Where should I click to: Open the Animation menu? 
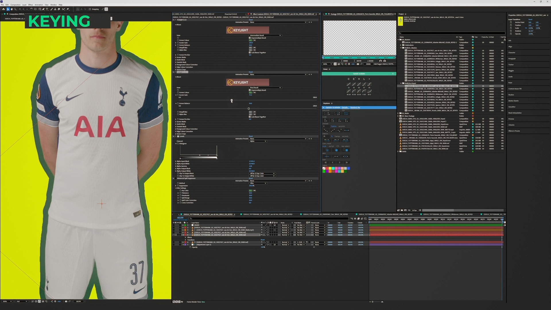[39, 5]
